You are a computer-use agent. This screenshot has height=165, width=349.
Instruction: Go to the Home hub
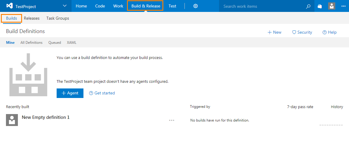point(81,6)
